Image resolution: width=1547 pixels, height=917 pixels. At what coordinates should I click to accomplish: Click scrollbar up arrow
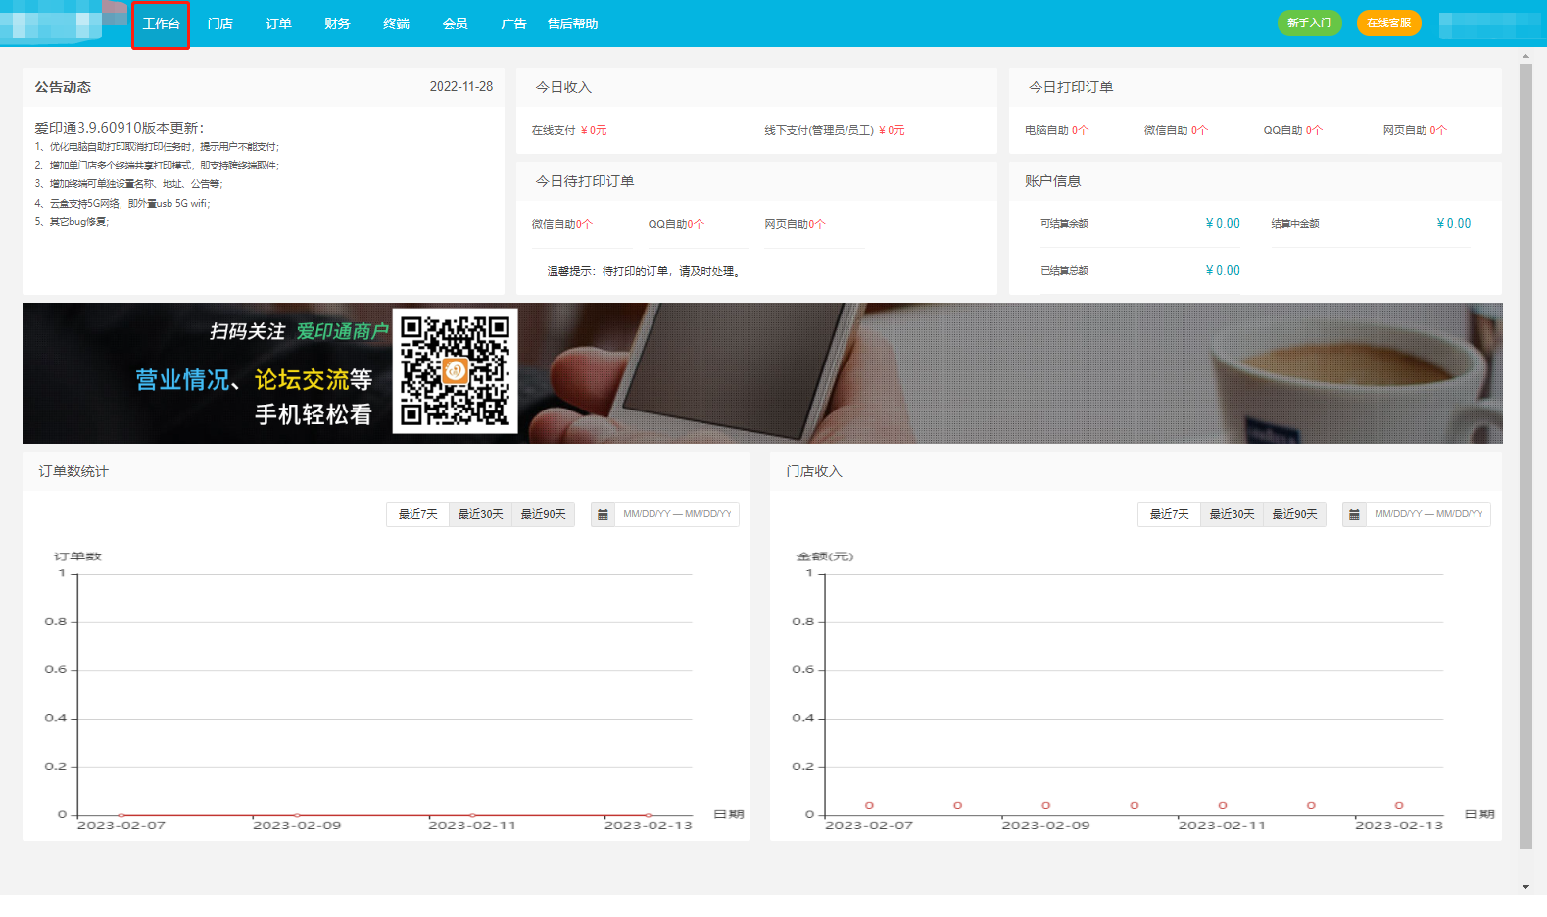click(x=1525, y=56)
